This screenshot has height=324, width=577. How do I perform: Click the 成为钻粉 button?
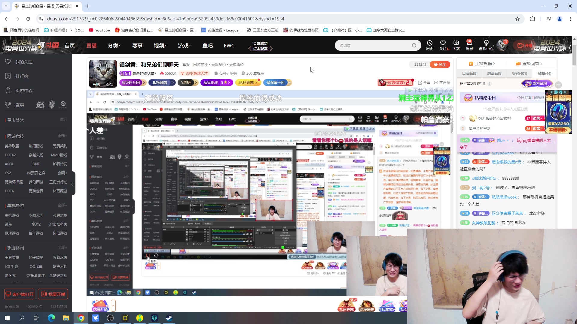coord(537,84)
